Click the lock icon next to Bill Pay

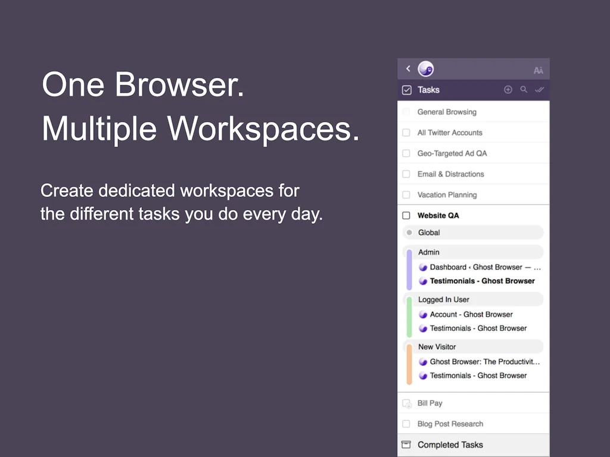point(406,403)
